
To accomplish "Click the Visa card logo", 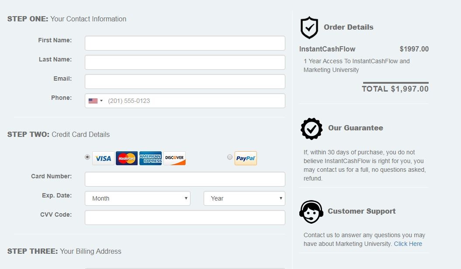I will click(x=103, y=158).
